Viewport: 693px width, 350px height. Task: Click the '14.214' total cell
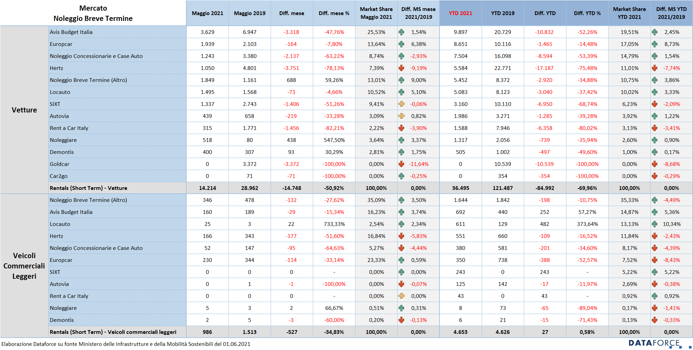tap(208, 188)
